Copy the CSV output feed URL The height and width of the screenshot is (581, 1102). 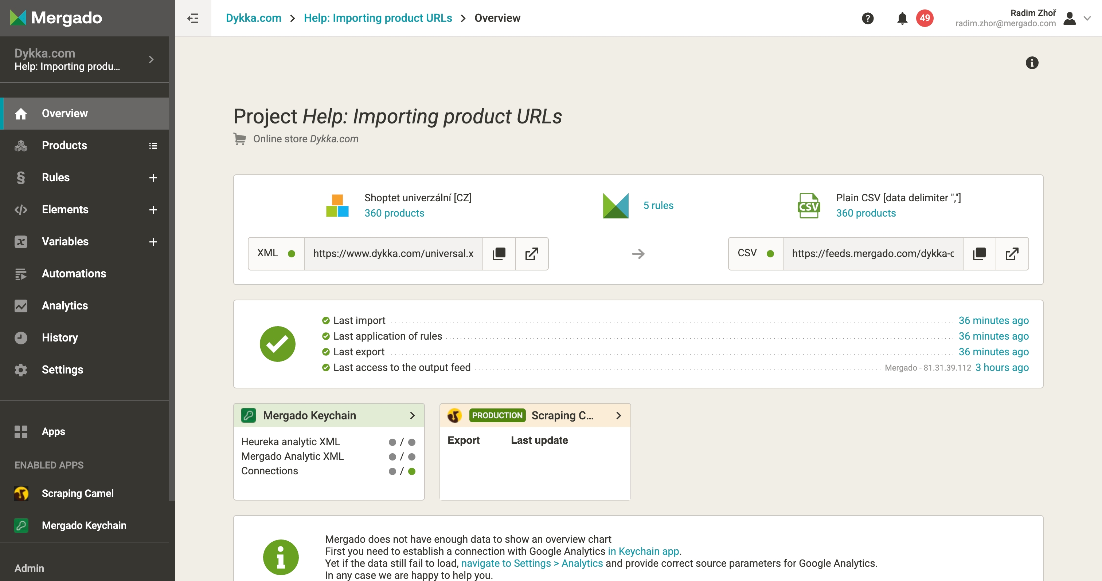point(979,254)
